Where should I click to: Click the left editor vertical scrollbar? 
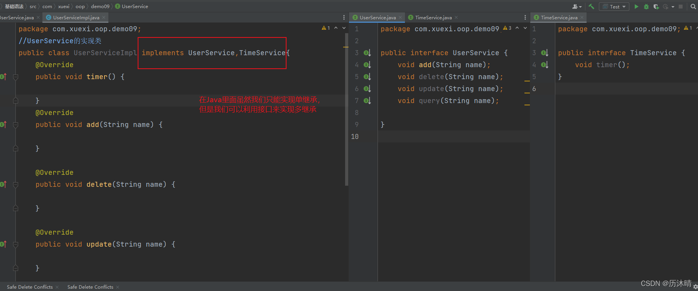(347, 109)
